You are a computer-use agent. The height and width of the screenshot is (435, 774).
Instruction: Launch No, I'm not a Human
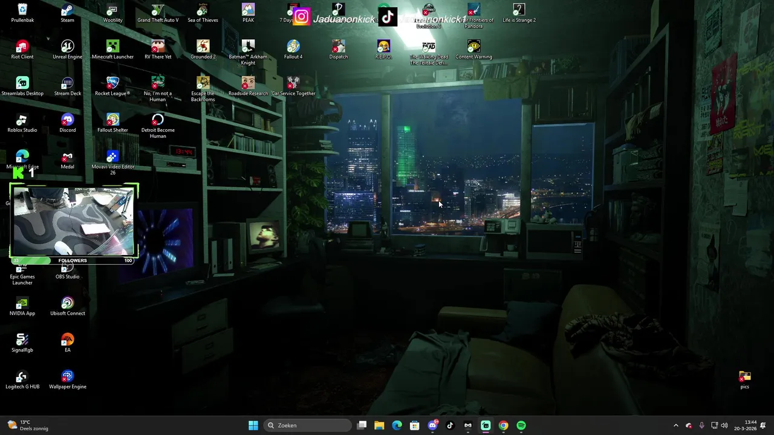coord(158,89)
